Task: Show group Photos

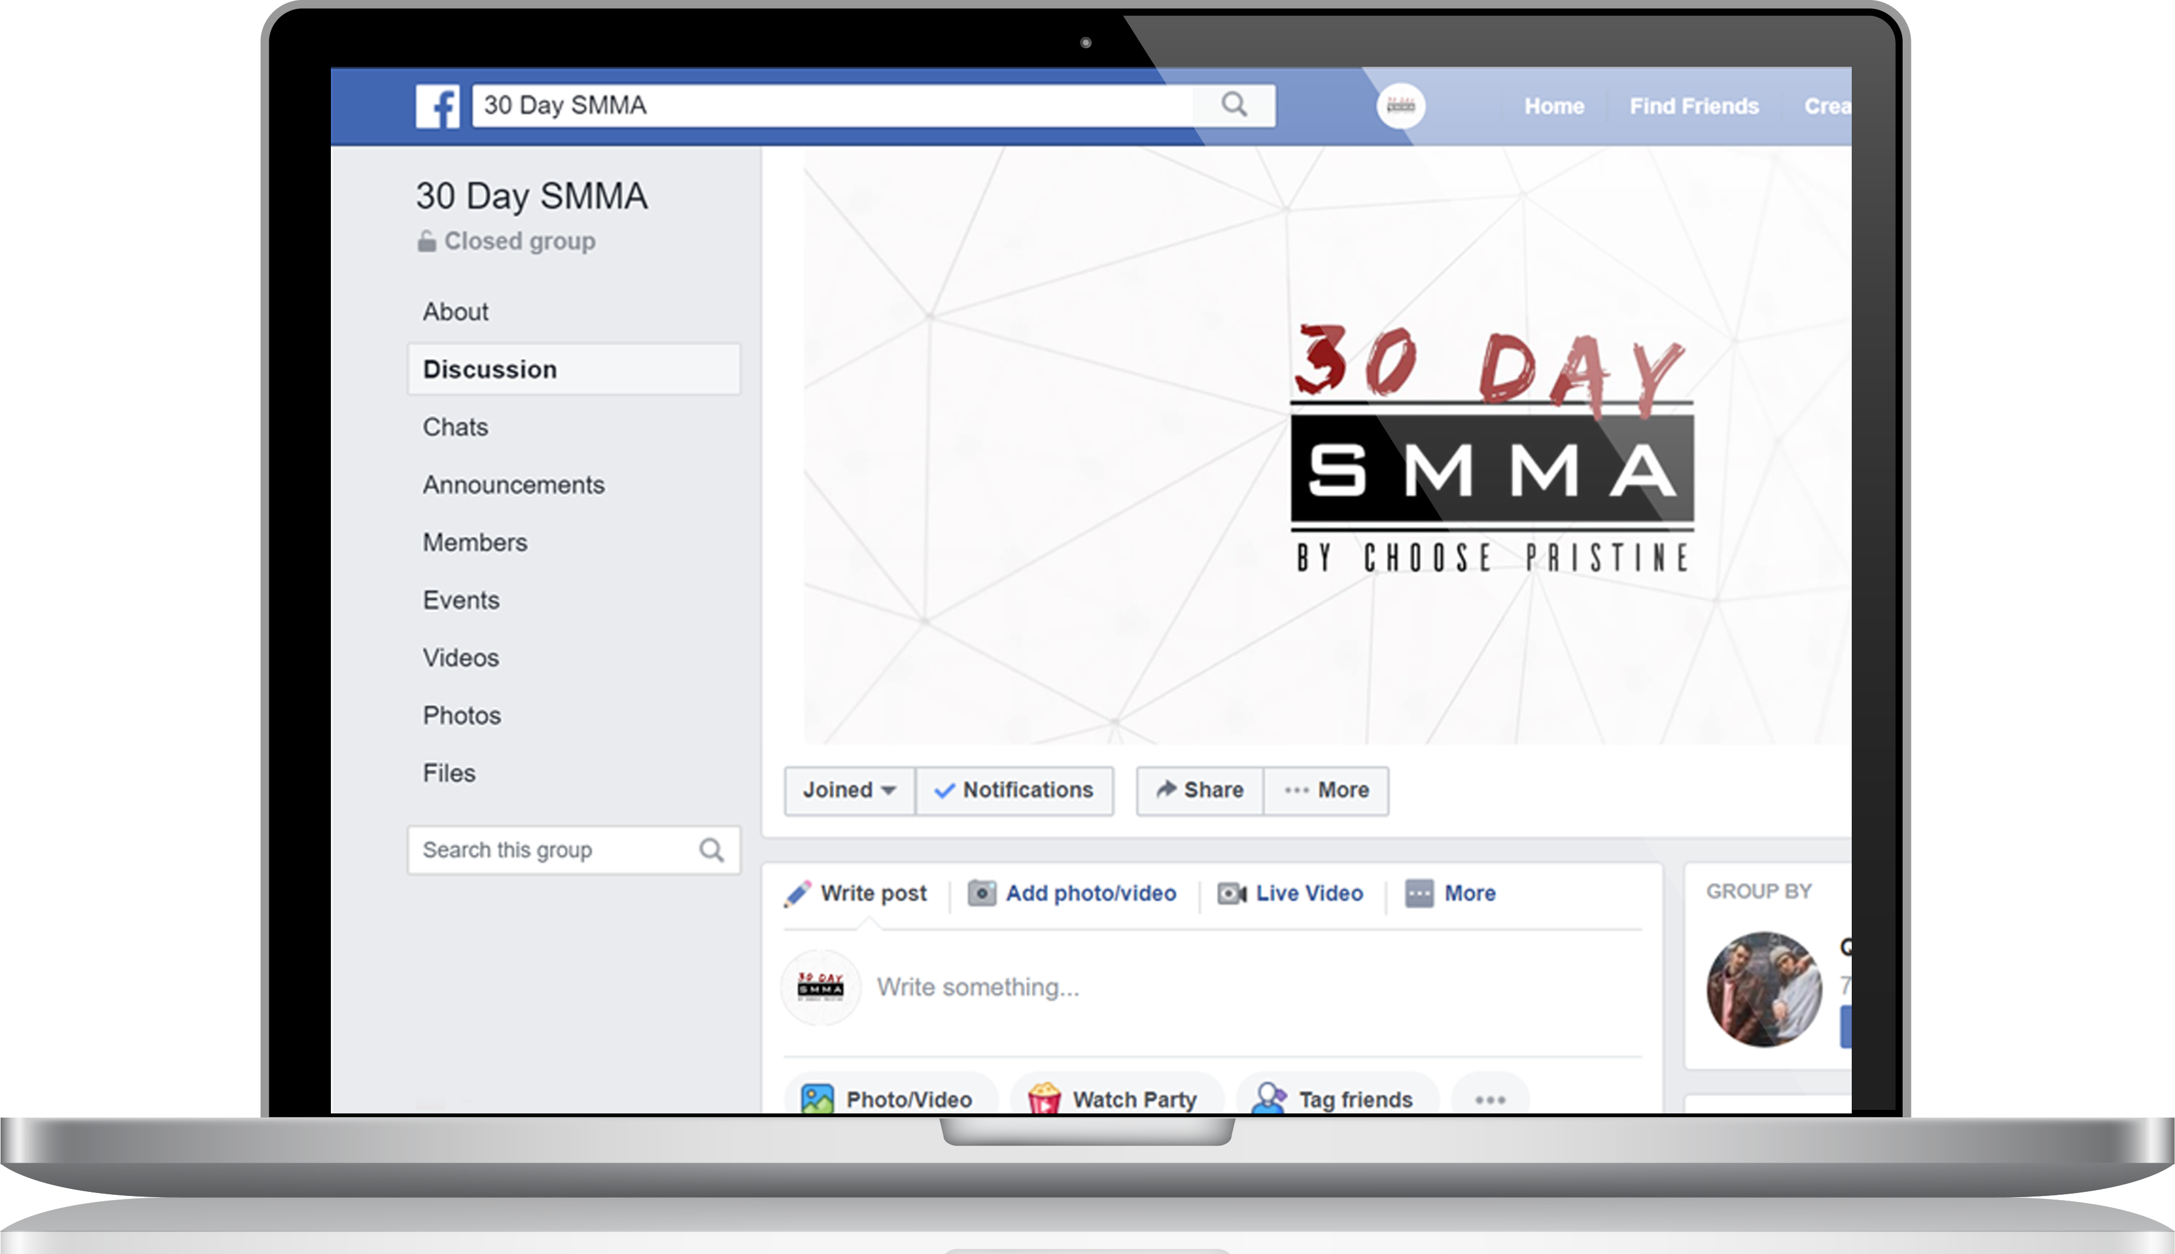Action: 461,716
